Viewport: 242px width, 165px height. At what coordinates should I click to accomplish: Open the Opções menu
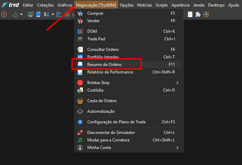127,5
